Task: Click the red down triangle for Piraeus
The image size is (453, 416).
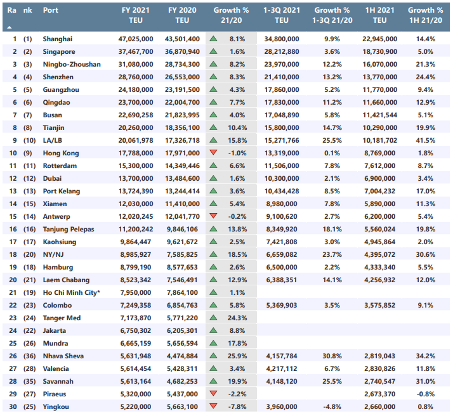Action: [213, 393]
